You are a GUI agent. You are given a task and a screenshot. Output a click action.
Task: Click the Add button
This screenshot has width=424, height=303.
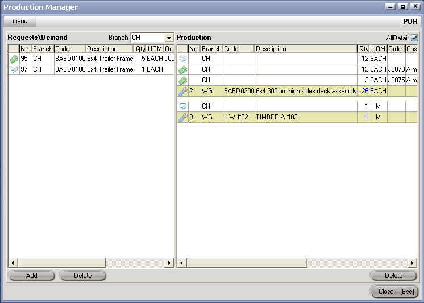tap(32, 276)
